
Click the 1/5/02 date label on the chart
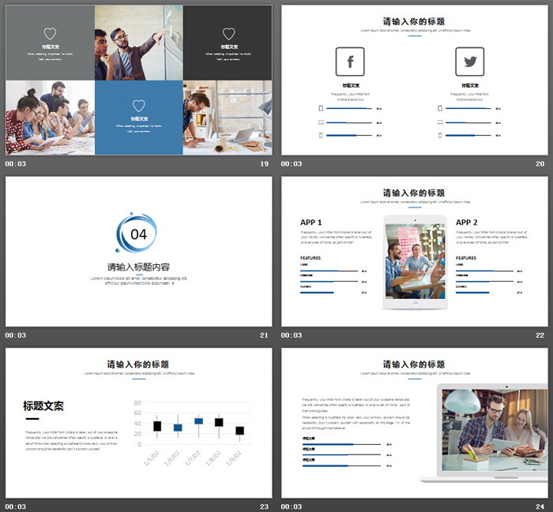pyautogui.click(x=152, y=458)
